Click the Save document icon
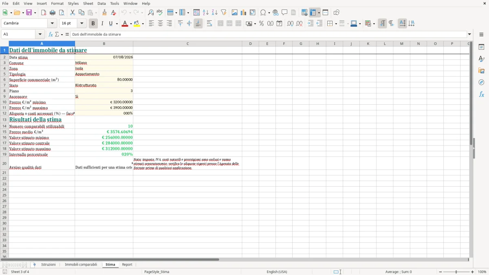The height and width of the screenshot is (275, 489). tap(29, 13)
